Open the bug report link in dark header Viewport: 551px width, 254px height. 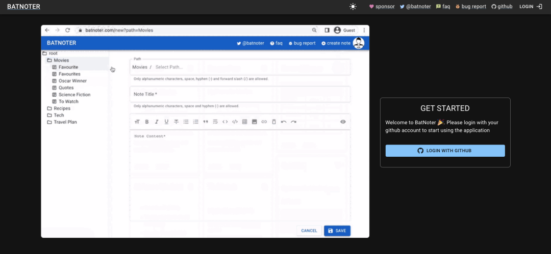[471, 6]
